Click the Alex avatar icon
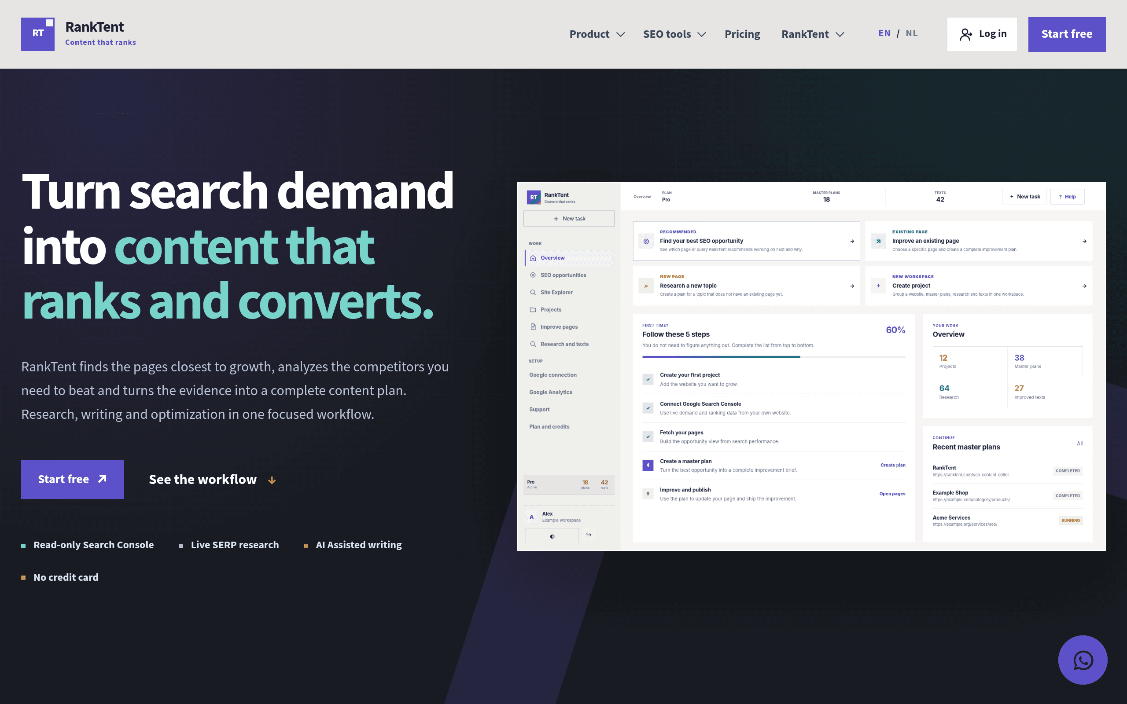This screenshot has width=1127, height=704. 531,517
